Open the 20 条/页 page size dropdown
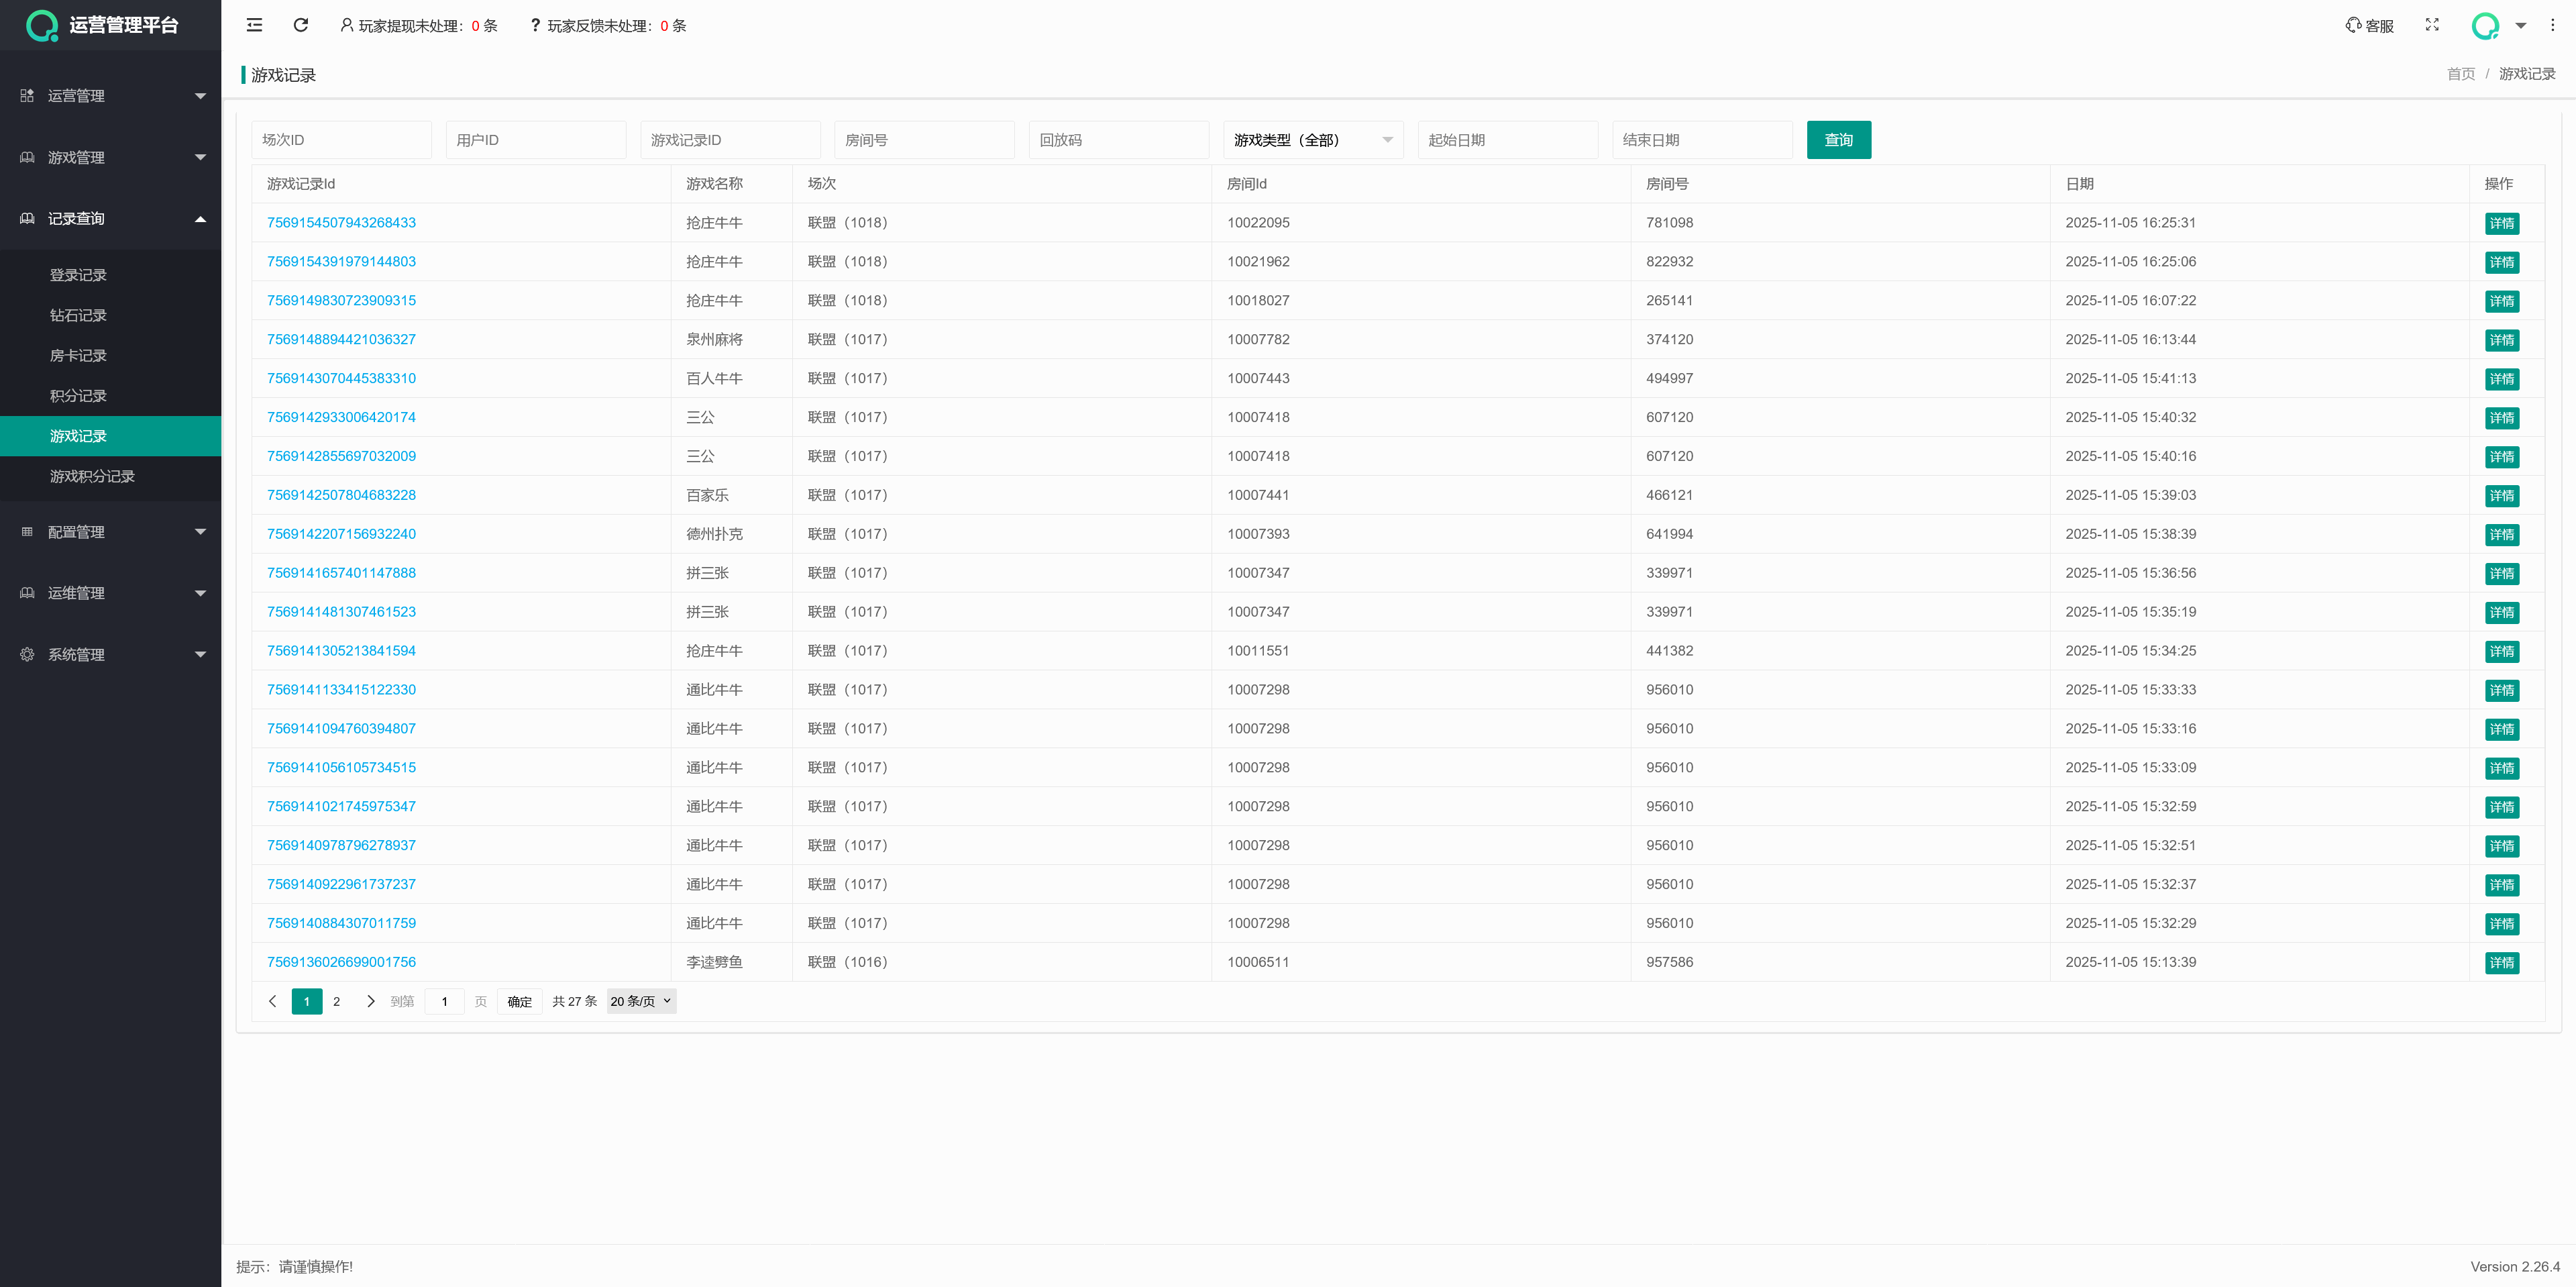2576x1287 pixels. point(641,1001)
